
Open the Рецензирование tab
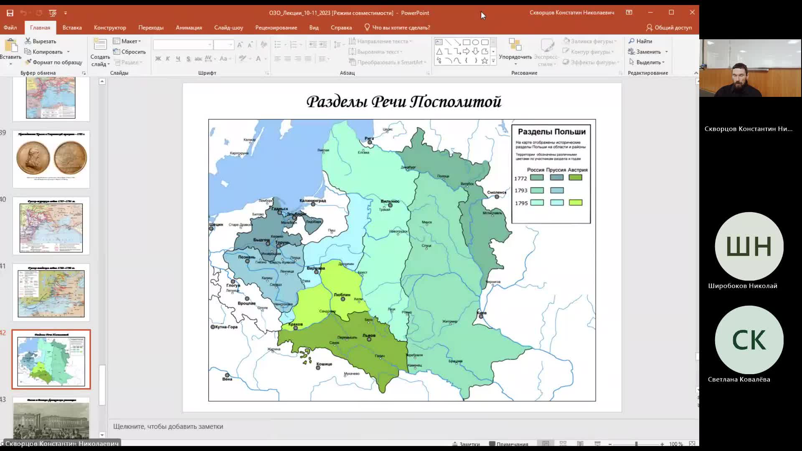click(276, 28)
